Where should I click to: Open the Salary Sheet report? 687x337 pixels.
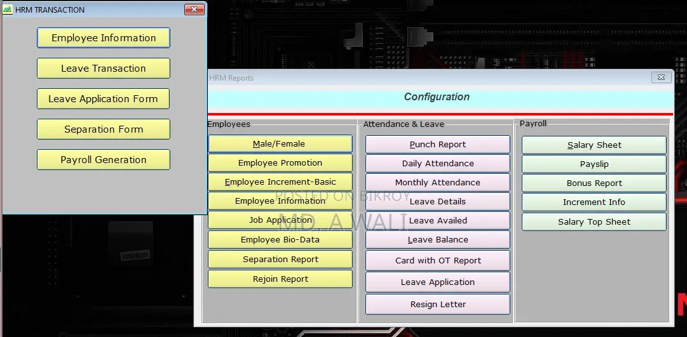(x=594, y=145)
